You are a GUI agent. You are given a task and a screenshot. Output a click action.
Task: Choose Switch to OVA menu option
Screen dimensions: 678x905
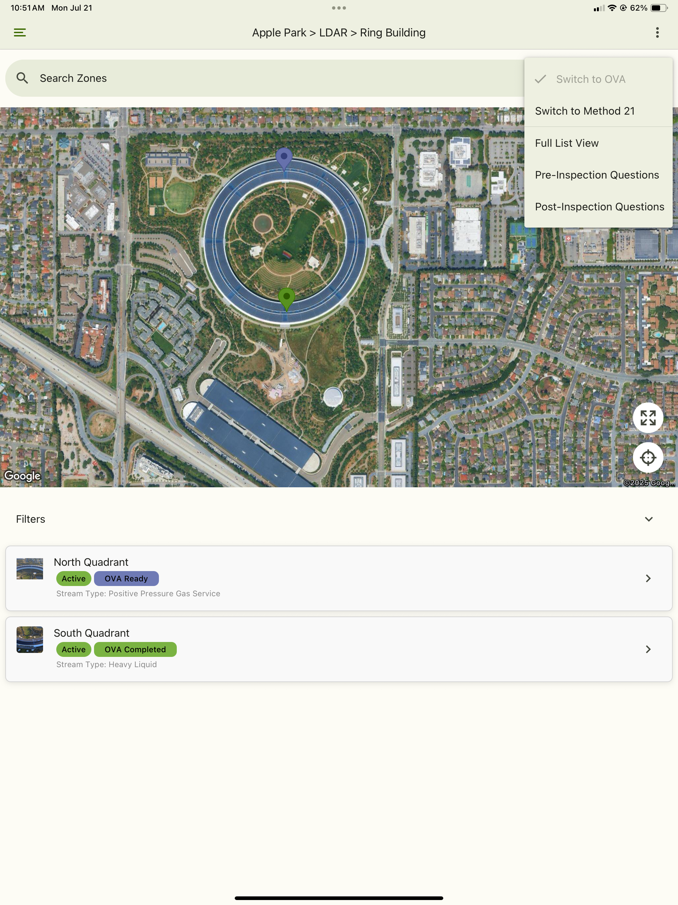coord(598,79)
